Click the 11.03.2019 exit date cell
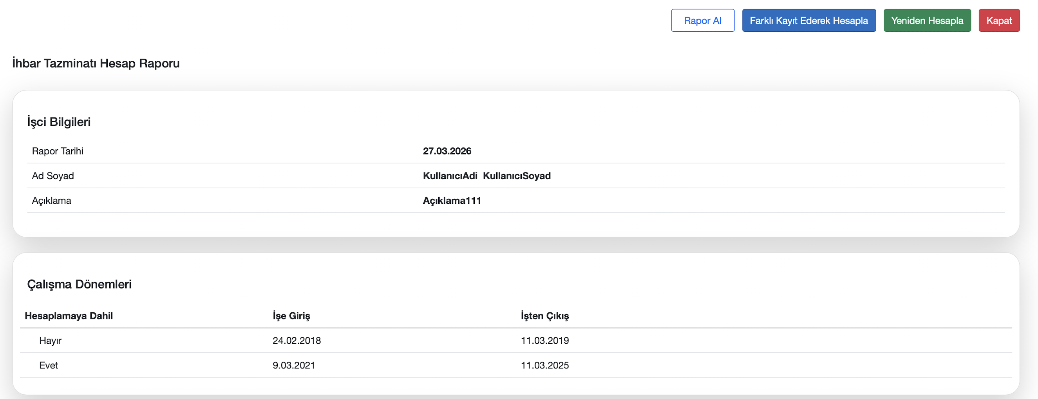This screenshot has height=399, width=1038. click(544, 341)
